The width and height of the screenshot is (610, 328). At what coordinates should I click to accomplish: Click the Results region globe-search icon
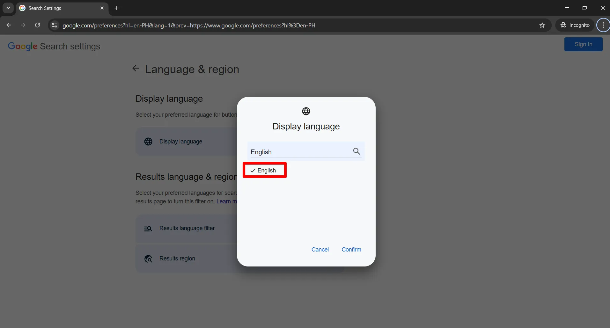pyautogui.click(x=148, y=259)
